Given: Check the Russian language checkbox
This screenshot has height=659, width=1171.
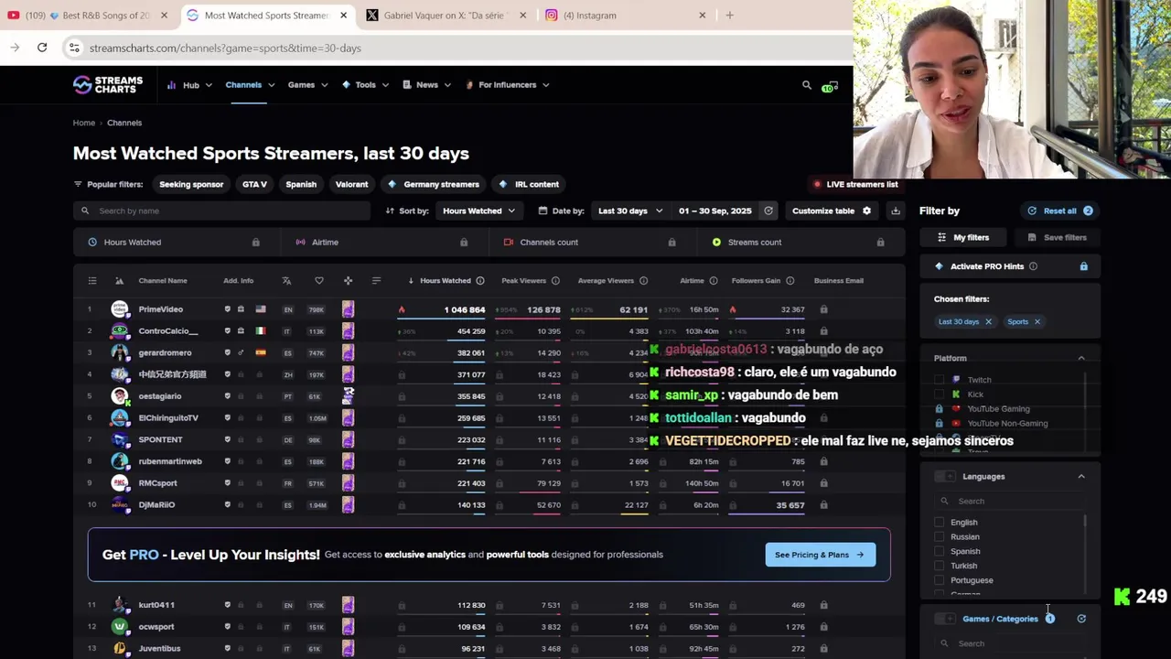Looking at the screenshot, I should 939,537.
